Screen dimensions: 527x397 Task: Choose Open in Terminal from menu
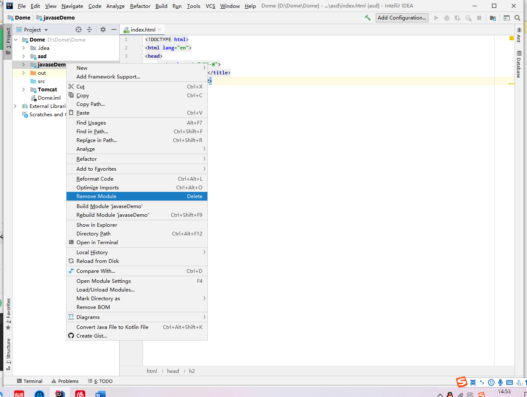tap(137, 243)
